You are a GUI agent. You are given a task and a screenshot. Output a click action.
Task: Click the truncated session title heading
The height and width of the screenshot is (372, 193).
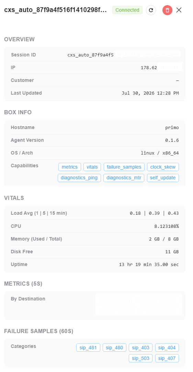tap(56, 10)
